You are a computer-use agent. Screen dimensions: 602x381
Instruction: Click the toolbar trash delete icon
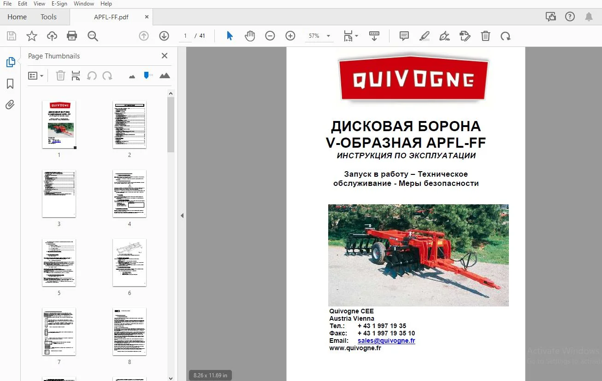[x=485, y=36]
